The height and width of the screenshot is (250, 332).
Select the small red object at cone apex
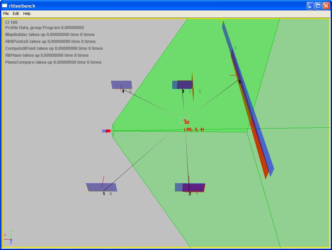(108, 131)
